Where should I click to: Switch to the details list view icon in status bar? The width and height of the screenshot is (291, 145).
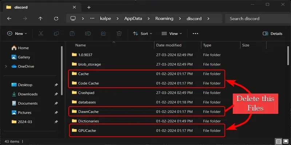(x=279, y=142)
